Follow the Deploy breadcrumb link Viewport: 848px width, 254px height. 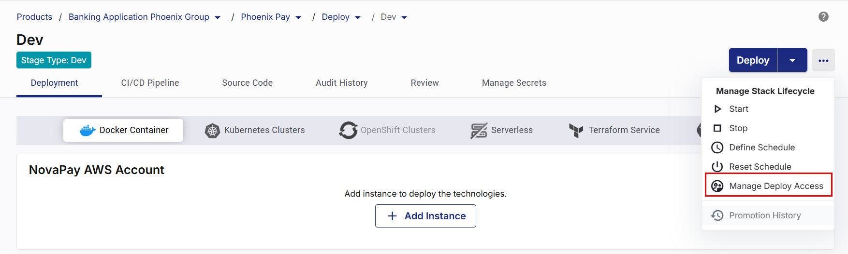point(336,17)
